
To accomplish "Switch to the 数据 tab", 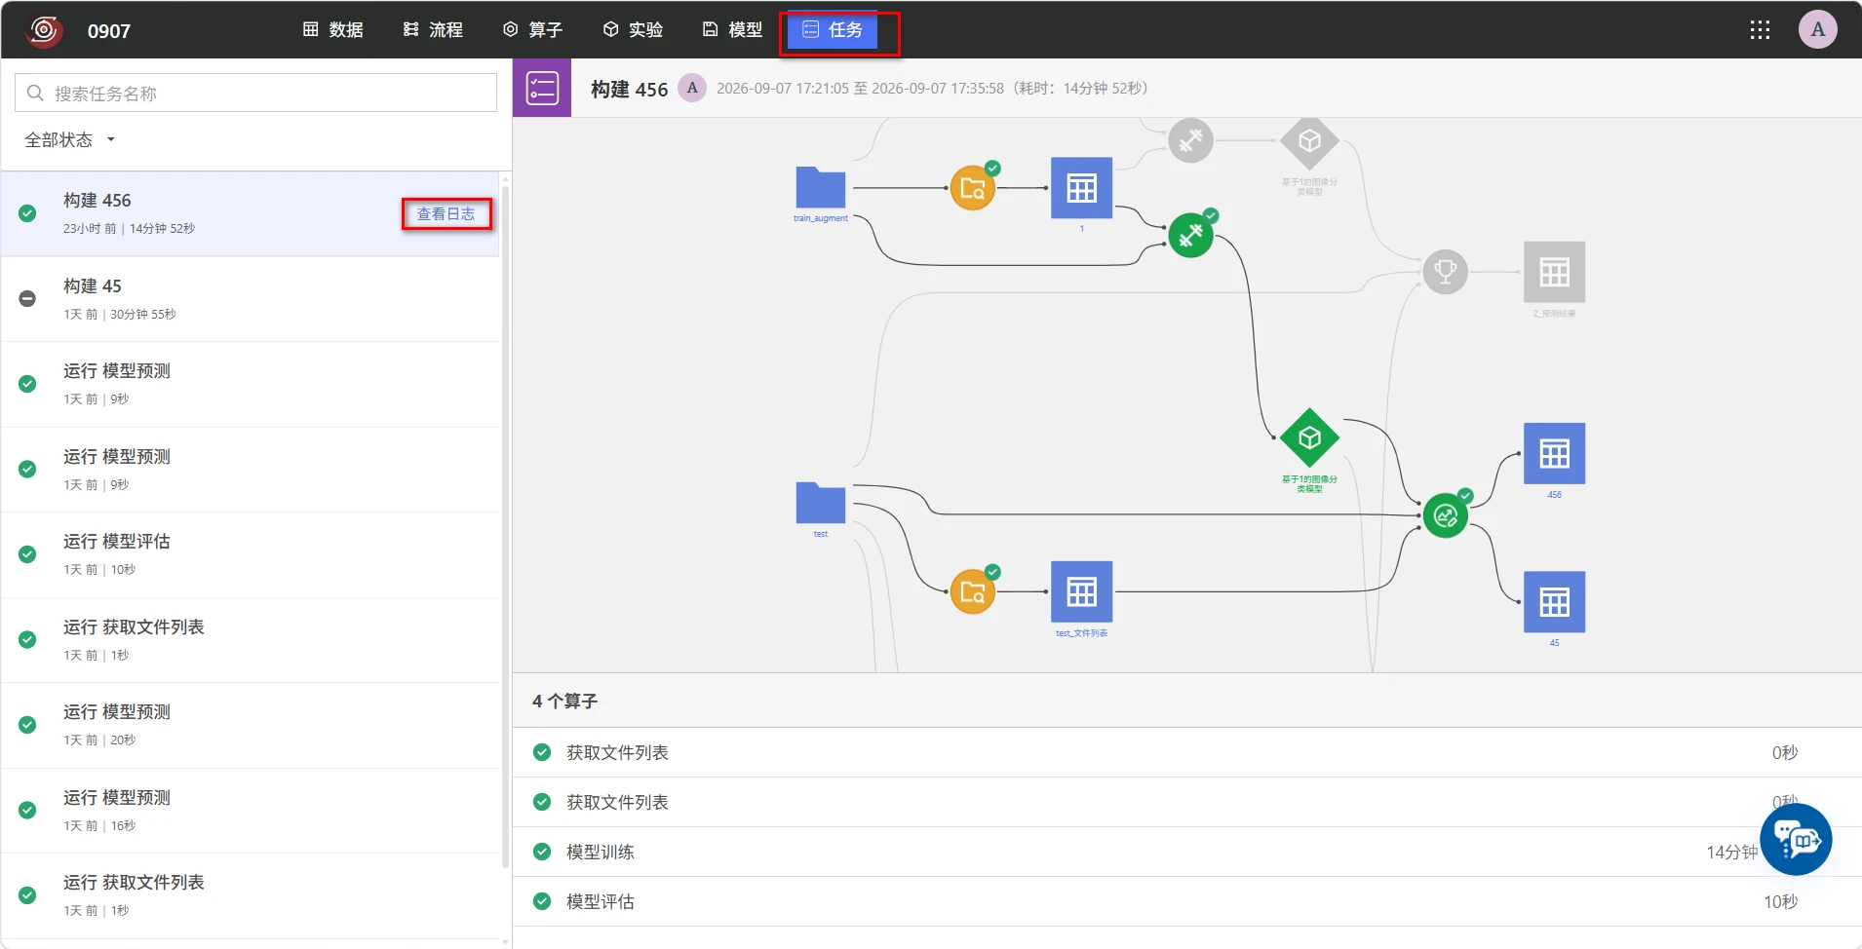I will tap(333, 30).
